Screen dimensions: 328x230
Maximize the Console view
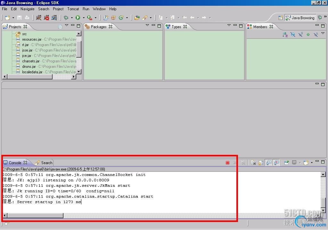[x=323, y=162]
